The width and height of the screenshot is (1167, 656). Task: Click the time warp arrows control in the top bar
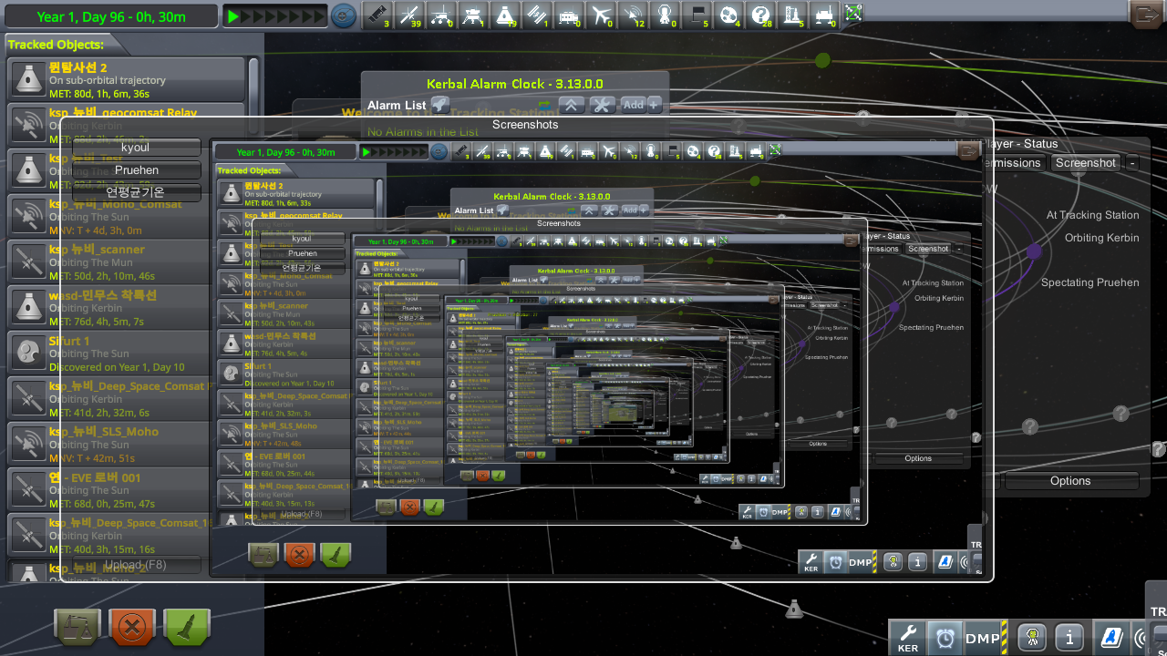pyautogui.click(x=274, y=15)
